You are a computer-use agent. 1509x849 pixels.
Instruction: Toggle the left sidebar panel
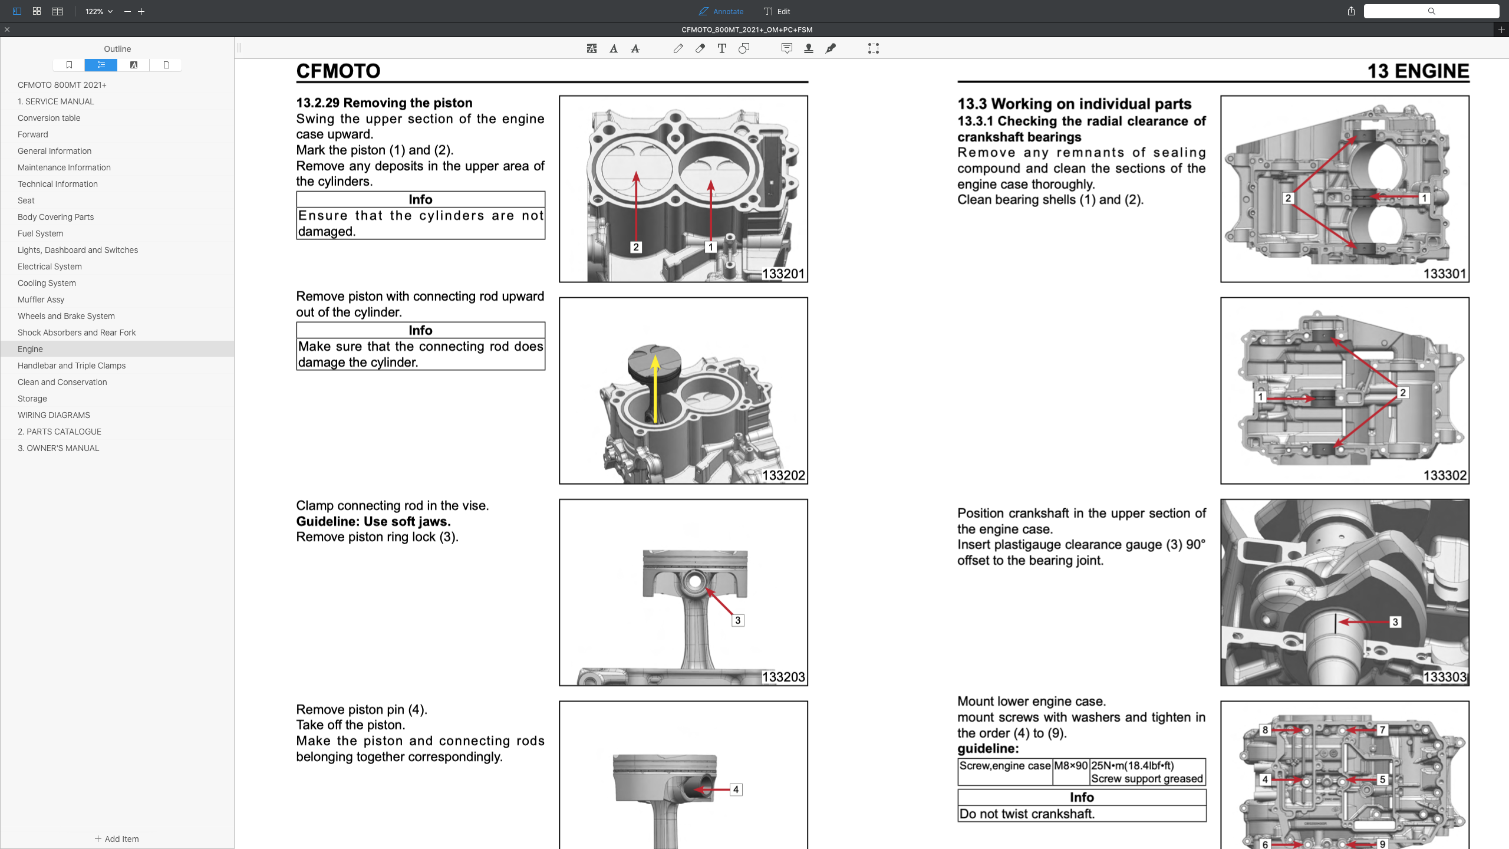click(17, 11)
